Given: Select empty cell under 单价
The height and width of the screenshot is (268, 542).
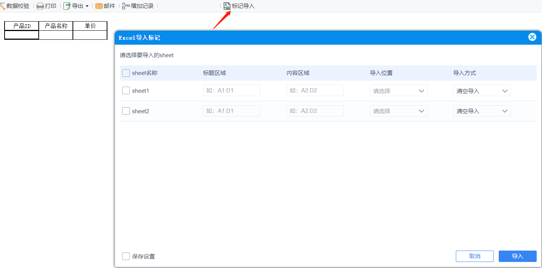Looking at the screenshot, I should [x=90, y=35].
